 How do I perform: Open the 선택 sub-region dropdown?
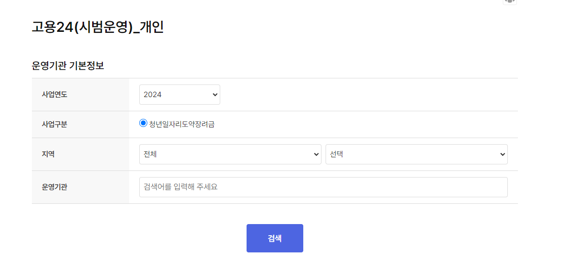417,154
